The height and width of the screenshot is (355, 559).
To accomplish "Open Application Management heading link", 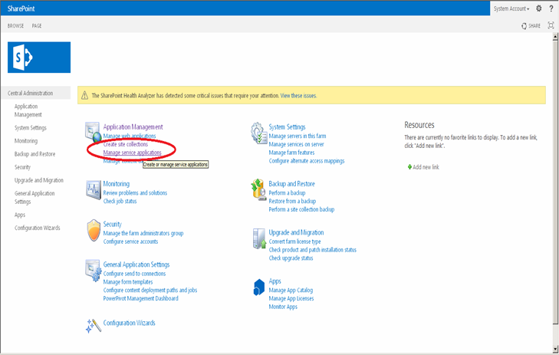I will [x=133, y=127].
